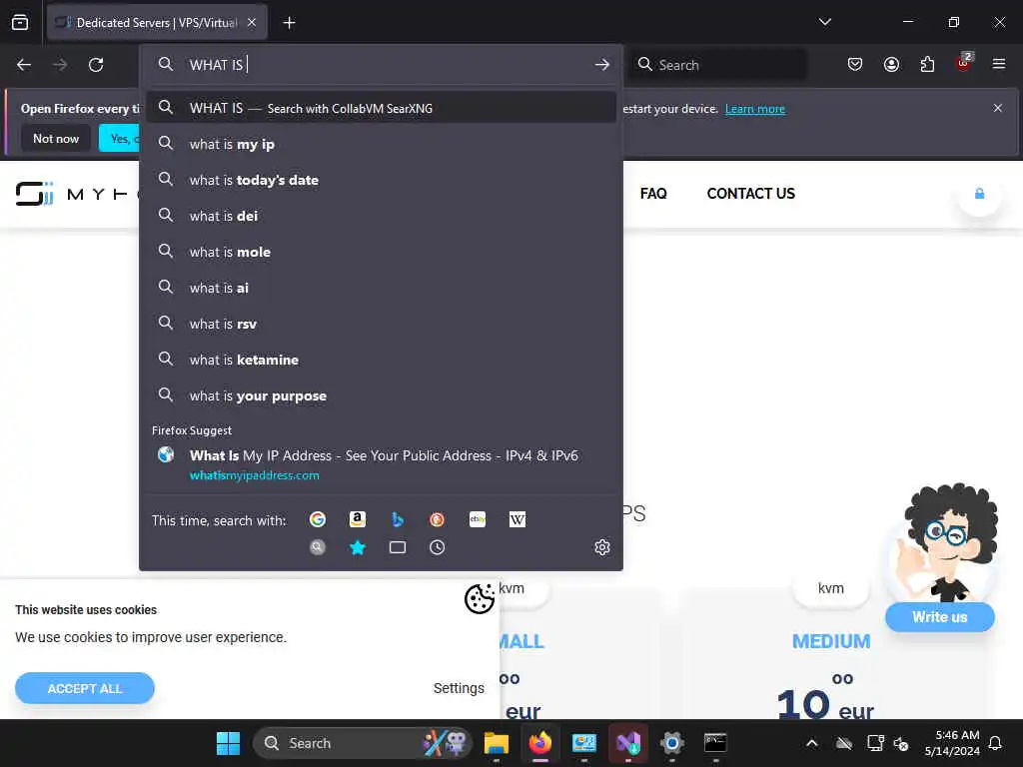Screen dimensions: 1023x767
Task: Open the Windows notification bell
Action: pos(995,743)
